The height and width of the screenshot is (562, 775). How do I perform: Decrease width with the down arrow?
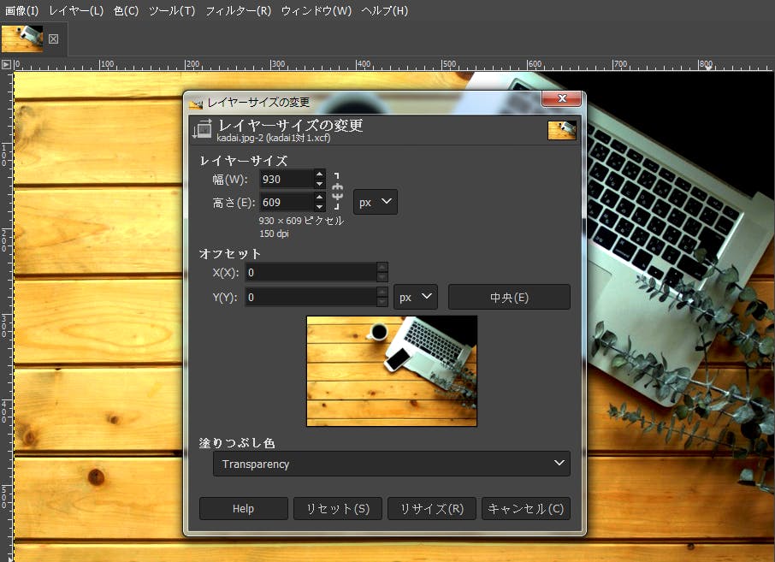319,184
